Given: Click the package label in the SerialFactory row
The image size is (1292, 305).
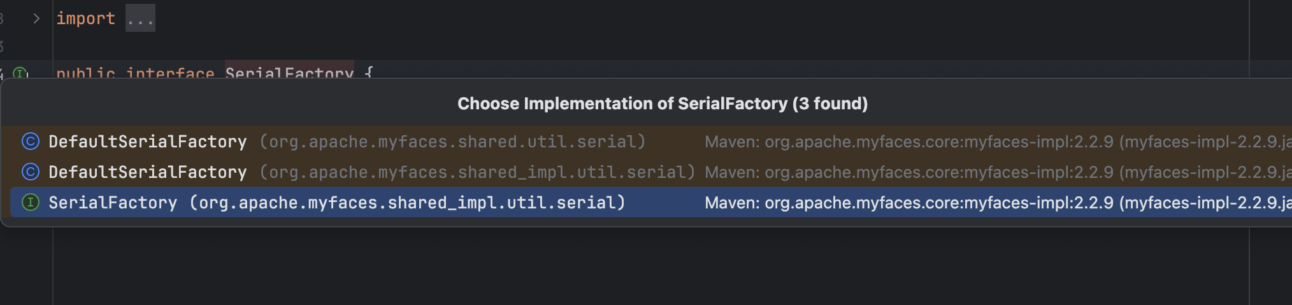Looking at the screenshot, I should [x=407, y=202].
